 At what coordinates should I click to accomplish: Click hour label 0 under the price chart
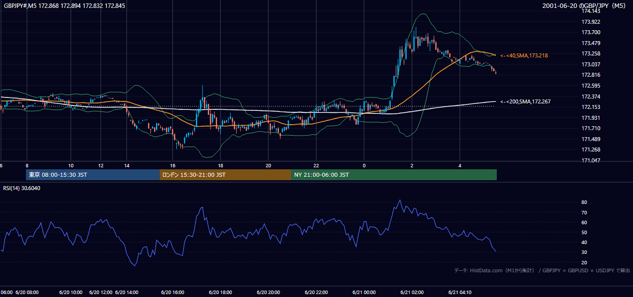[364, 166]
